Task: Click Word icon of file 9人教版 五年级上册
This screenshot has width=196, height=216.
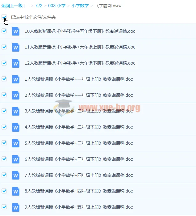Action: 15,207
